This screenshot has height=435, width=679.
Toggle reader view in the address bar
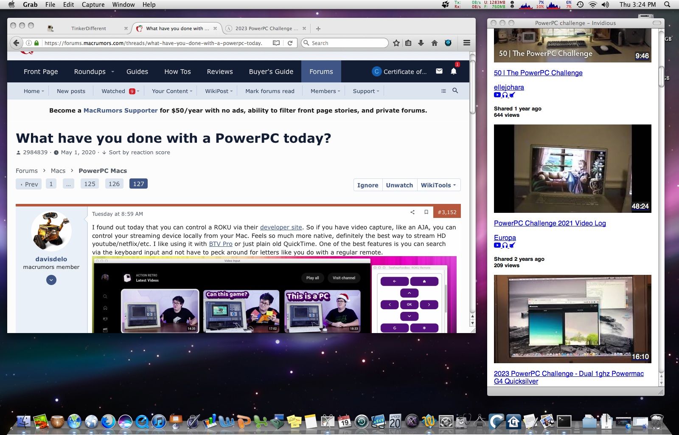coord(276,43)
